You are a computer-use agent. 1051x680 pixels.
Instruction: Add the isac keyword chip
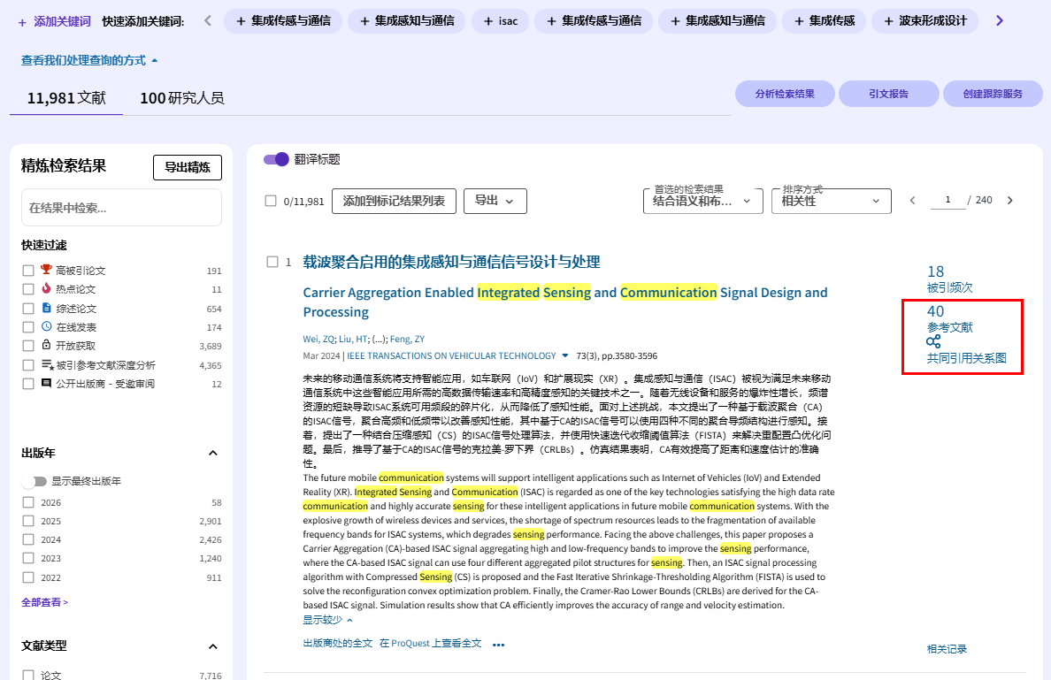point(500,20)
